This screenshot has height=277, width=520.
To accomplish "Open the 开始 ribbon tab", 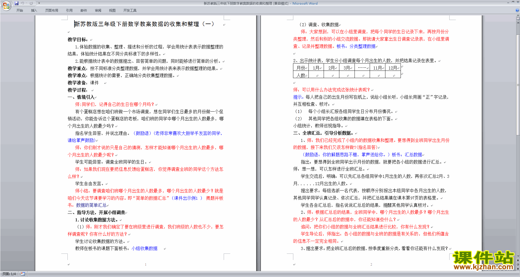I will click(19, 10).
